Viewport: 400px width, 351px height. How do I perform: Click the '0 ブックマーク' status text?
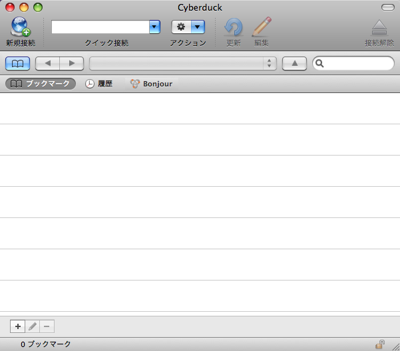[46, 344]
